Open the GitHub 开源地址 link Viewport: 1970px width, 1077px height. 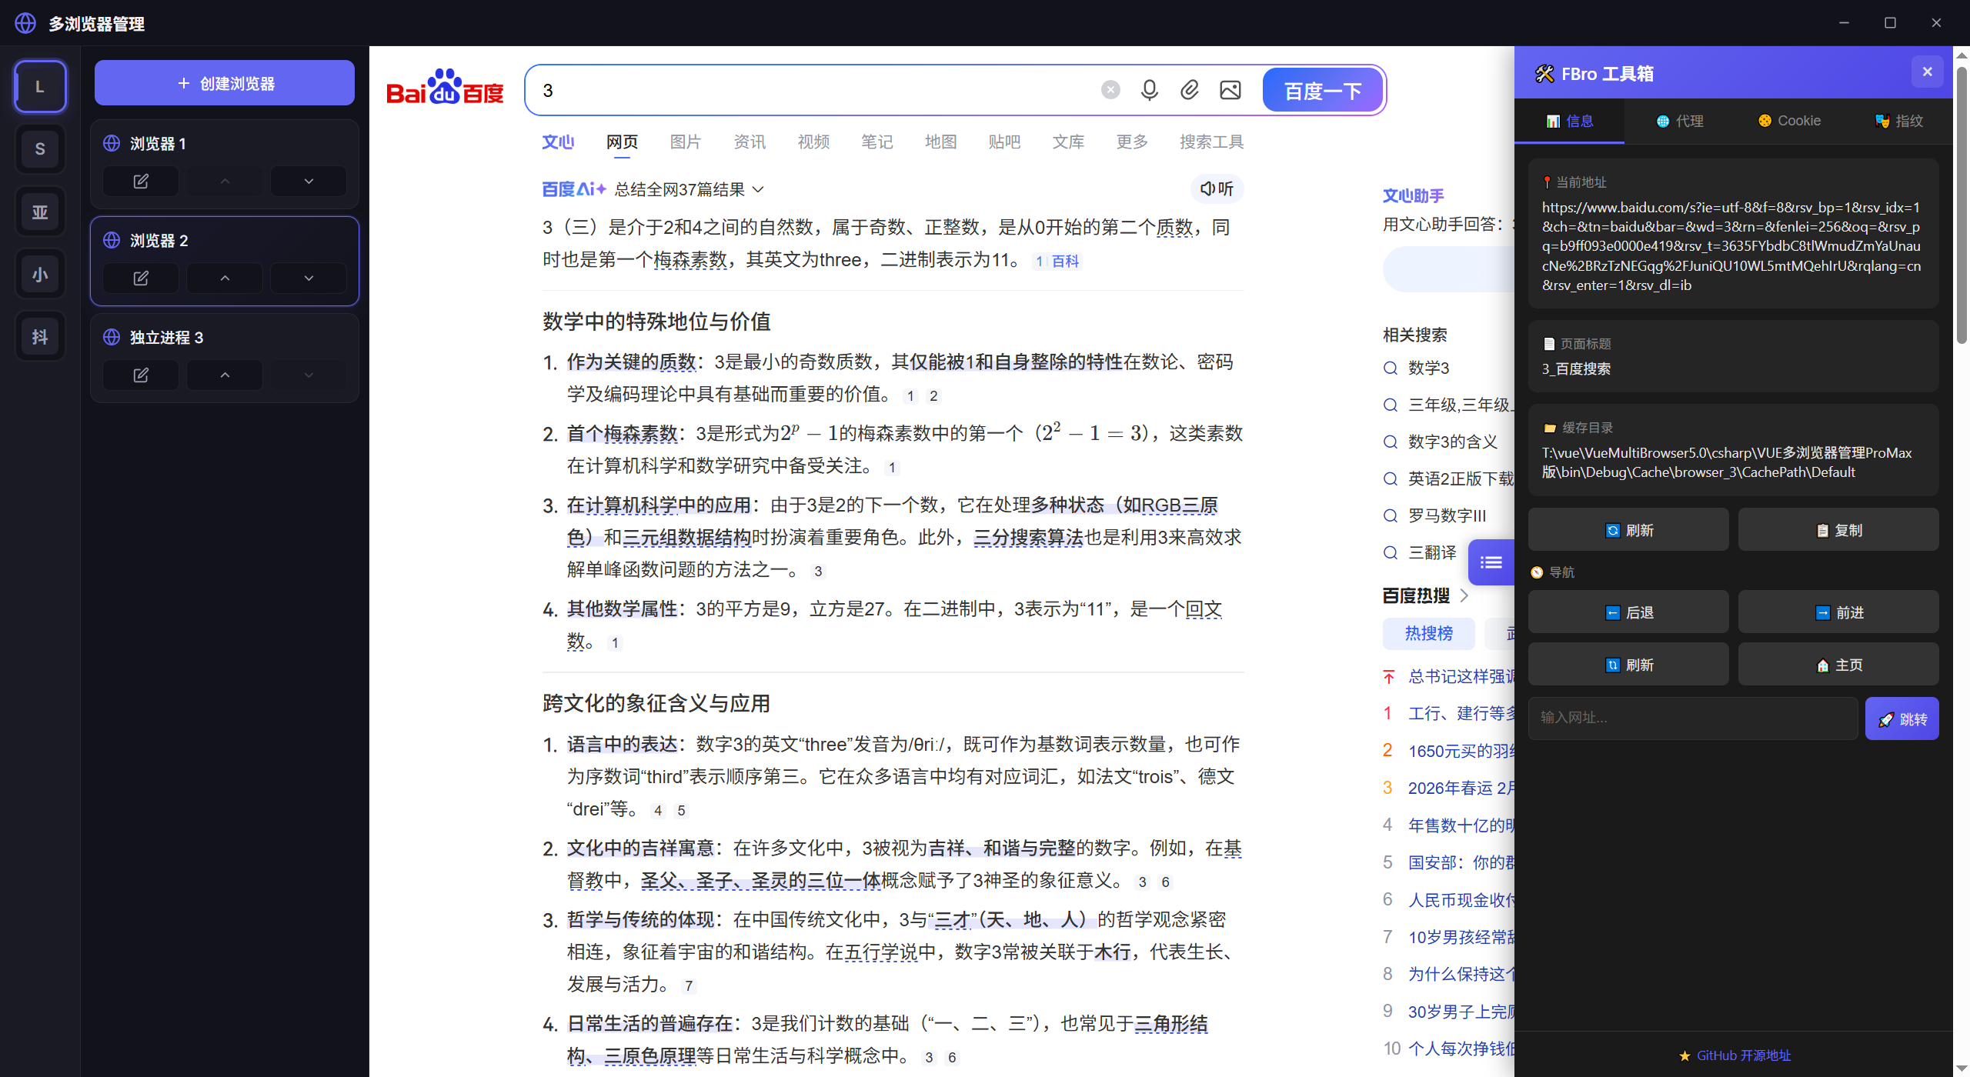coord(1732,1055)
